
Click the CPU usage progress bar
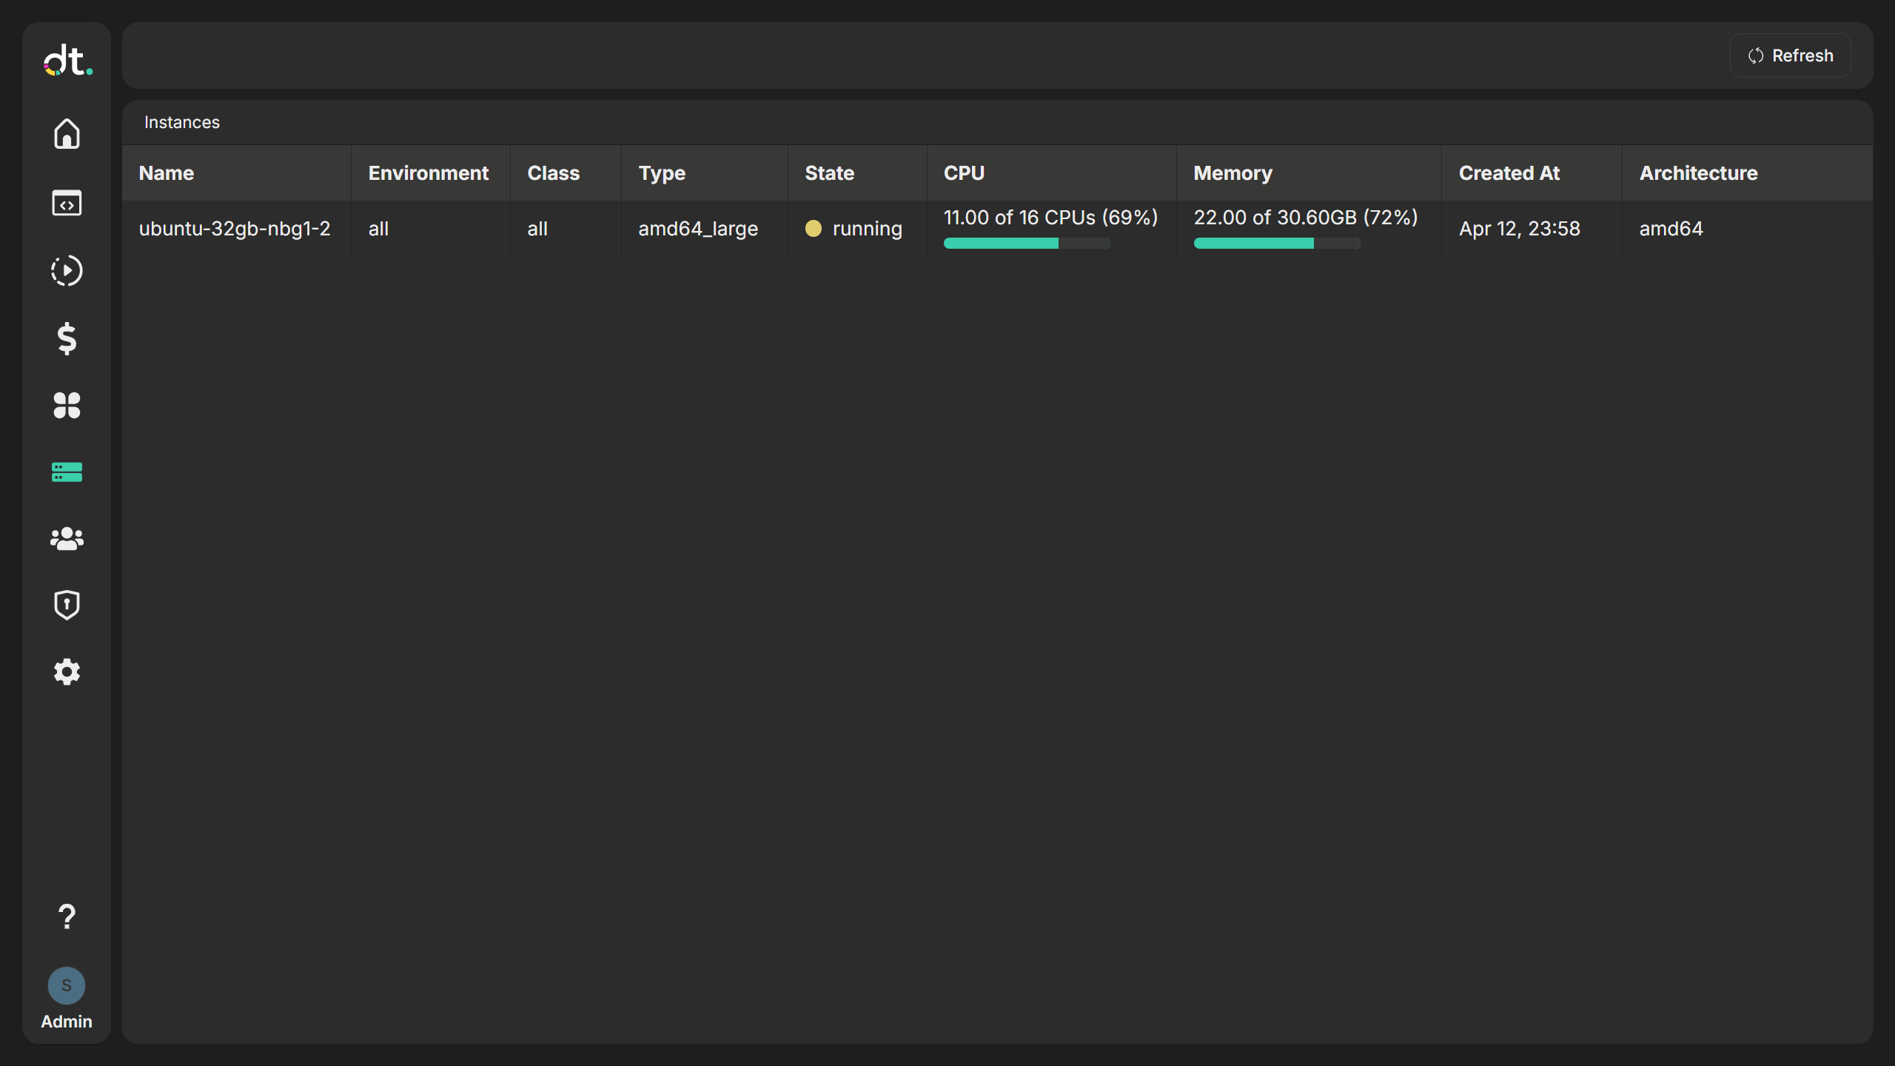pyautogui.click(x=1027, y=243)
